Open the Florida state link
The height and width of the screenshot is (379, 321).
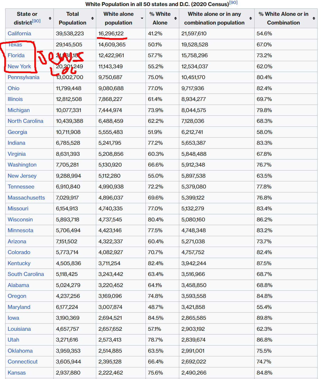point(16,55)
